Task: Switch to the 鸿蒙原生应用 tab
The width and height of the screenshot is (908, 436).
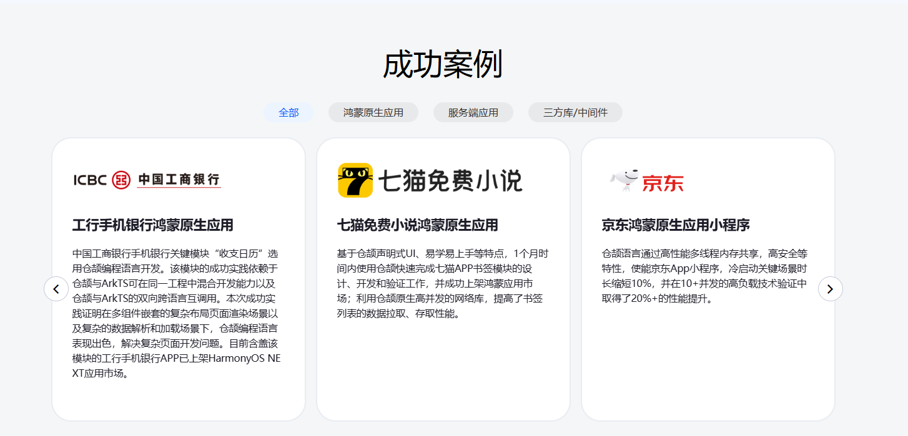Action: pos(373,113)
